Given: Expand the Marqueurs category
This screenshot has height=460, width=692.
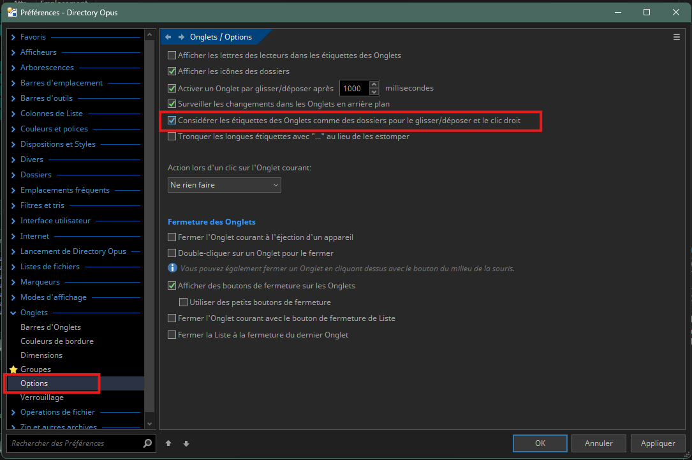Looking at the screenshot, I should click(13, 282).
